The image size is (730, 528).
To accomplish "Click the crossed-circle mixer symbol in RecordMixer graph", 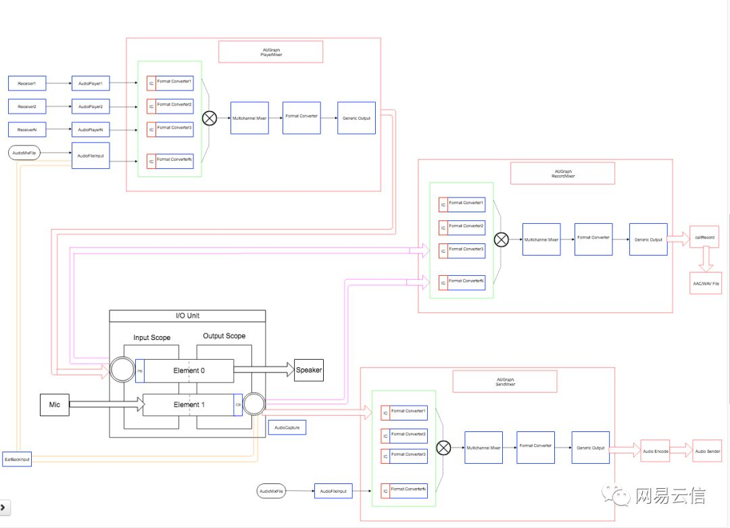I will point(501,240).
